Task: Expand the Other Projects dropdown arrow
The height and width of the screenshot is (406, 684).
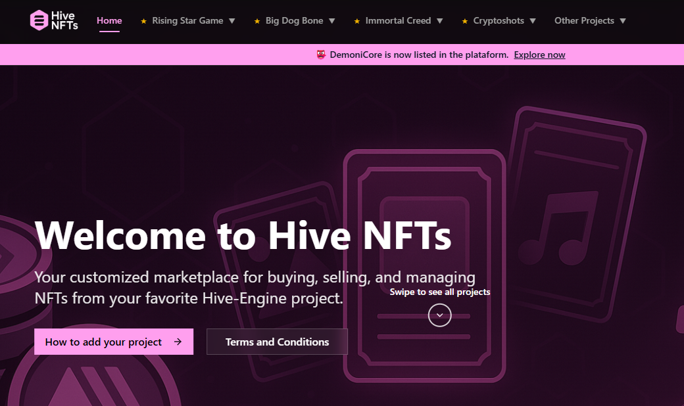Action: pyautogui.click(x=623, y=21)
